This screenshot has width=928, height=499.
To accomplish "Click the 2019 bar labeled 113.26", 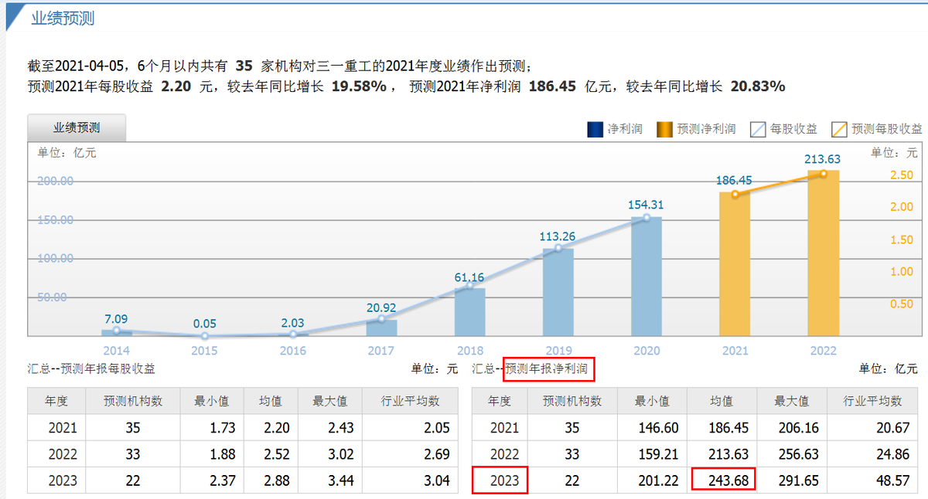I will pyautogui.click(x=558, y=292).
